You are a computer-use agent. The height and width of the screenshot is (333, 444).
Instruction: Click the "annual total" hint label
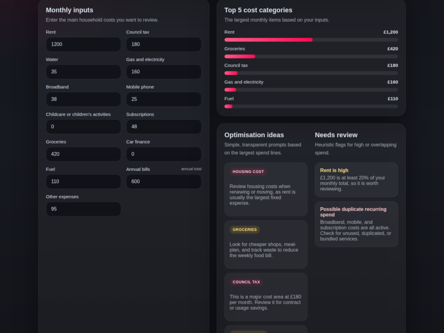pyautogui.click(x=191, y=169)
